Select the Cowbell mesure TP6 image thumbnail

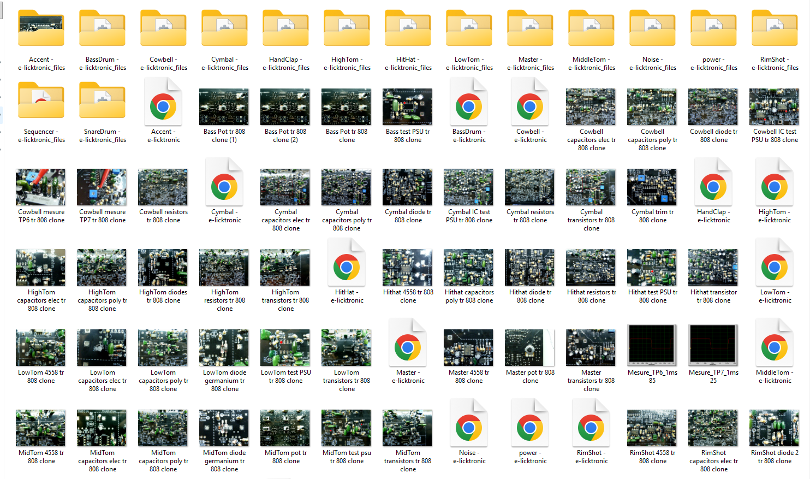(40, 187)
